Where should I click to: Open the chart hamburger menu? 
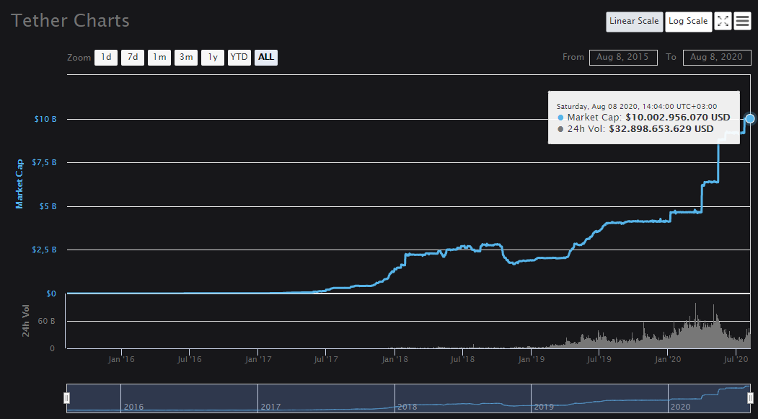(742, 21)
